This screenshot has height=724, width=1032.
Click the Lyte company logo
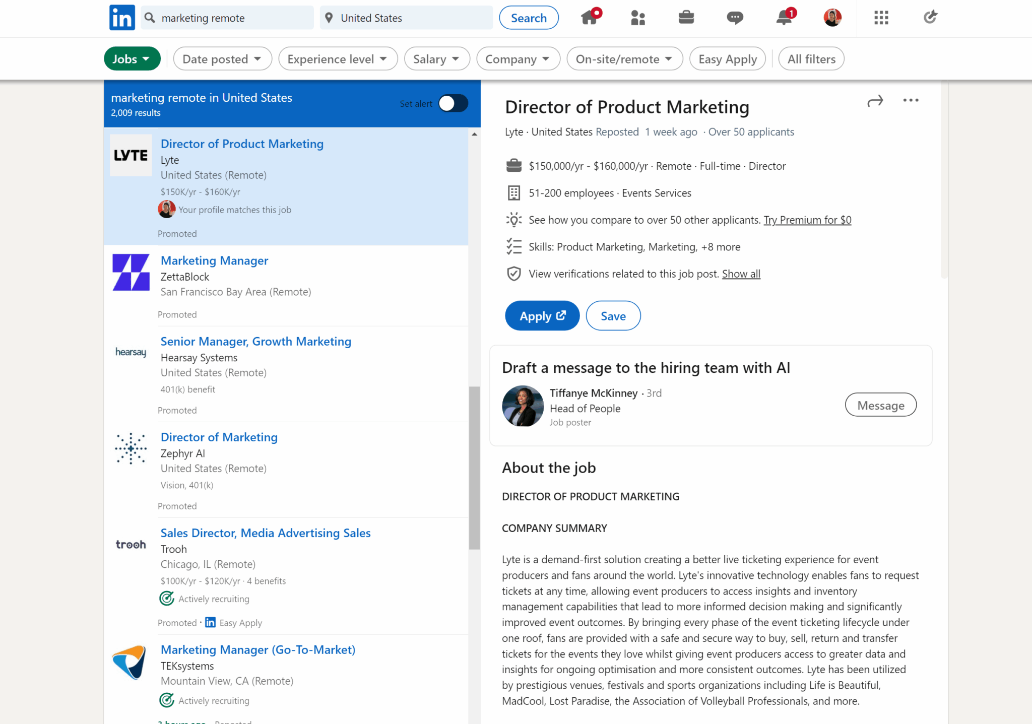(x=131, y=155)
